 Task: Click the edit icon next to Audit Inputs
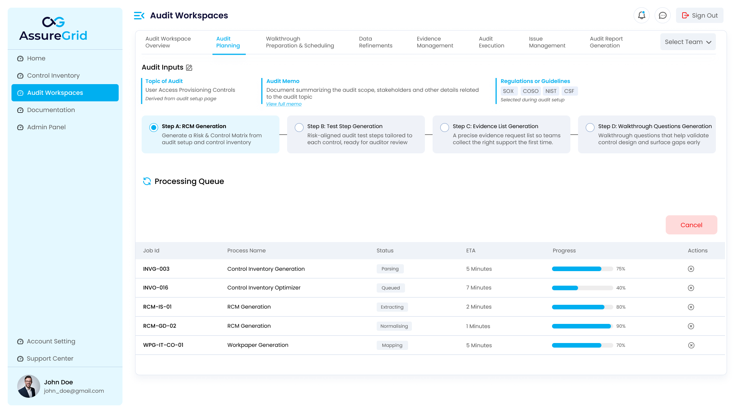(189, 67)
